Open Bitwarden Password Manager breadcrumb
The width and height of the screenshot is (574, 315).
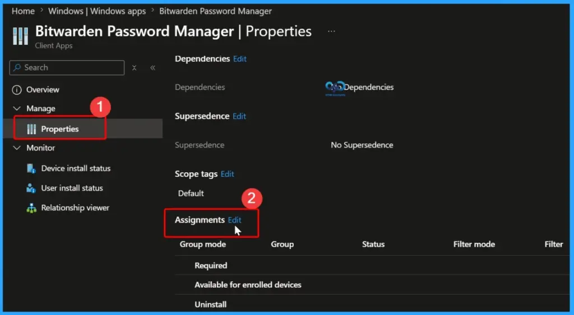(x=215, y=11)
